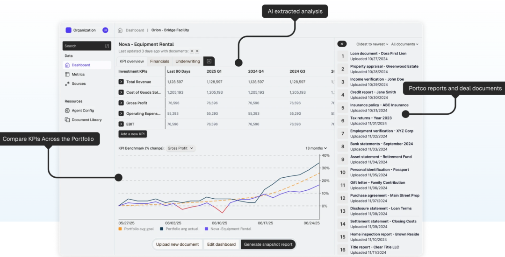The width and height of the screenshot is (505, 257).
Task: Click the Search input field
Action: pyautogui.click(x=84, y=46)
